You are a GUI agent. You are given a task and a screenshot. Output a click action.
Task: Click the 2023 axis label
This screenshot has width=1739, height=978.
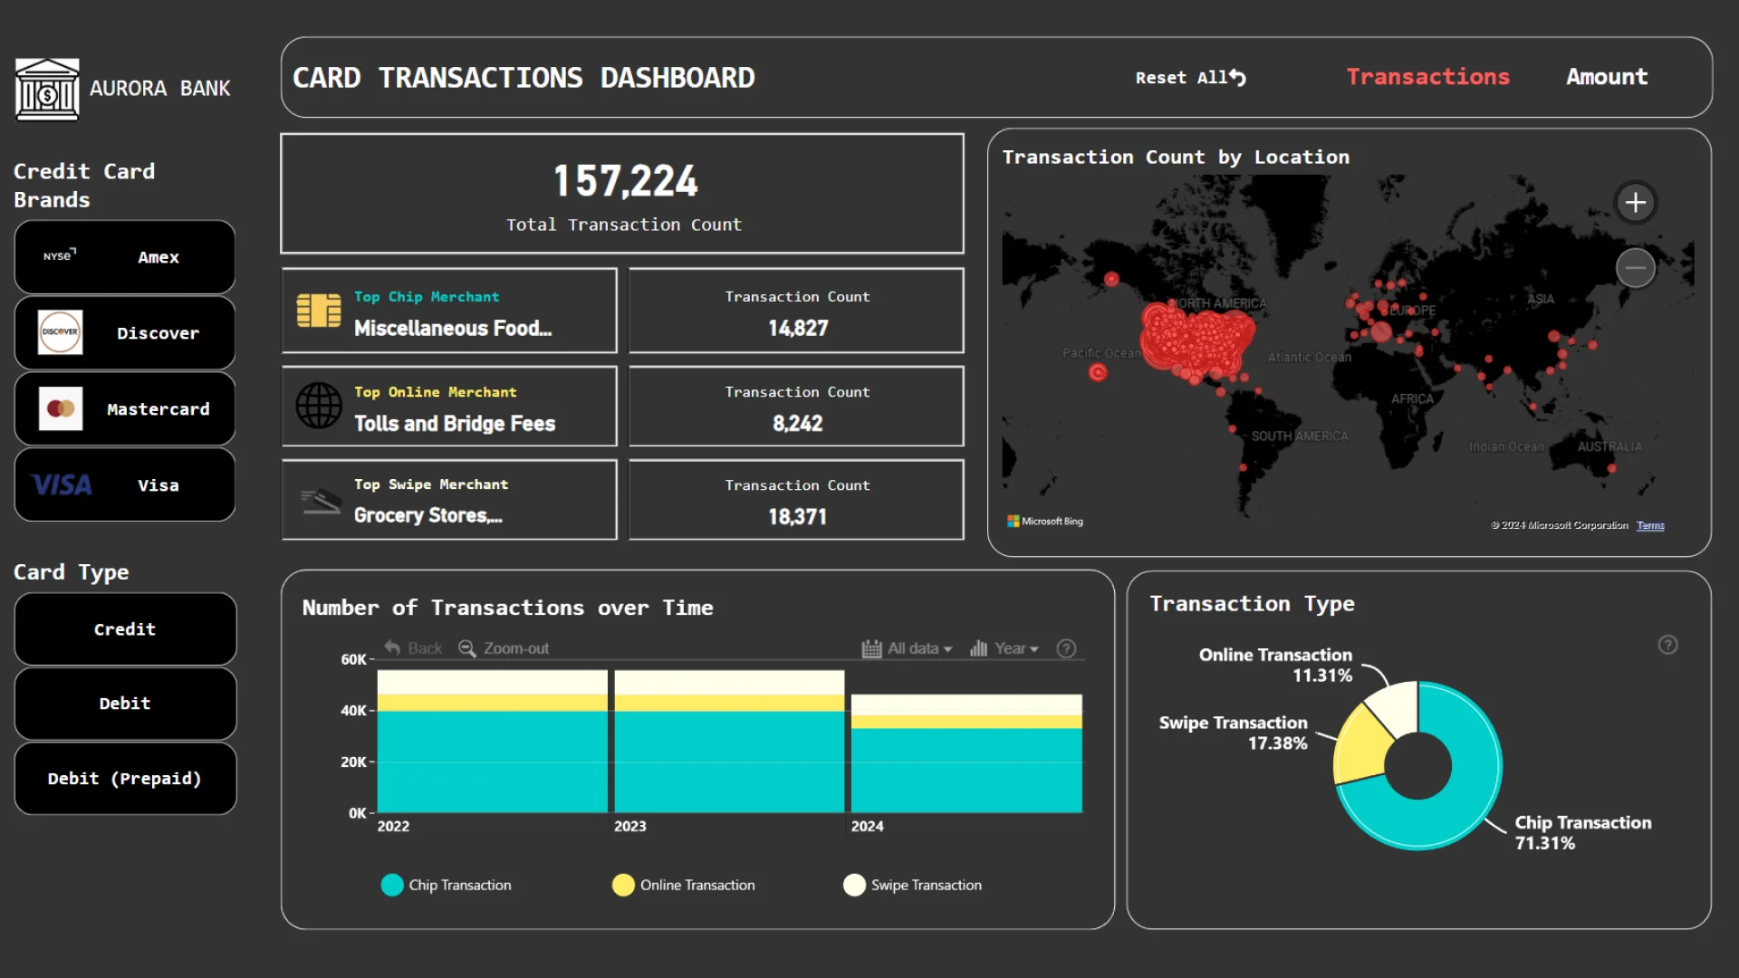click(x=630, y=826)
